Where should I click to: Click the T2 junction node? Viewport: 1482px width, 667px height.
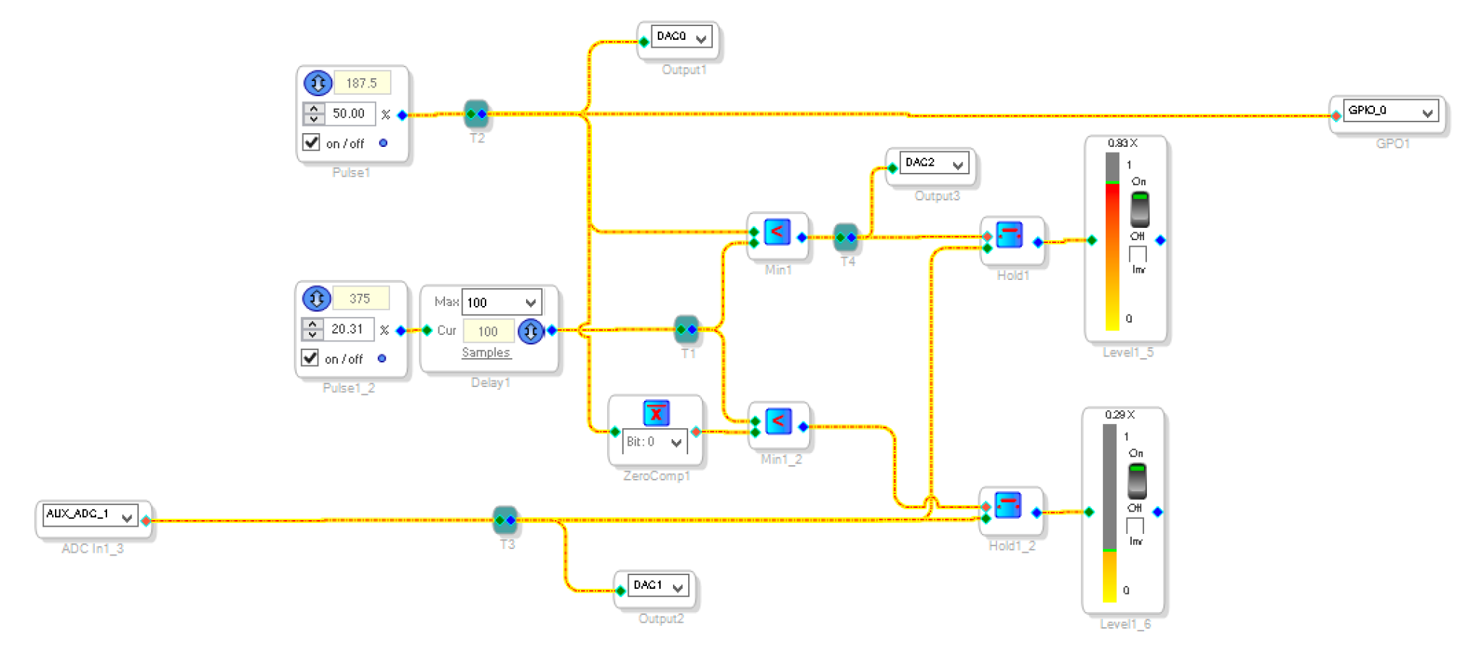(476, 114)
